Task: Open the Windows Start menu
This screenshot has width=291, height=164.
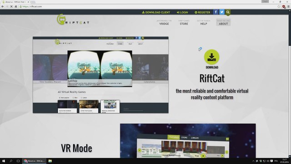Action: [x=4, y=161]
